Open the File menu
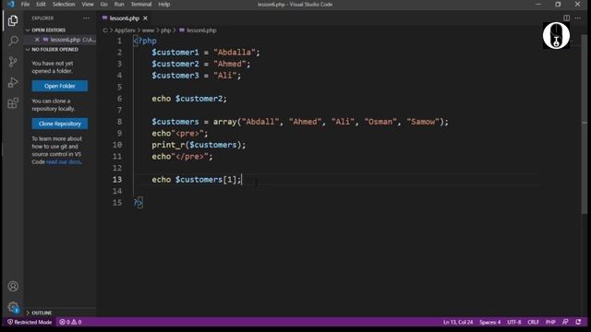 click(25, 4)
